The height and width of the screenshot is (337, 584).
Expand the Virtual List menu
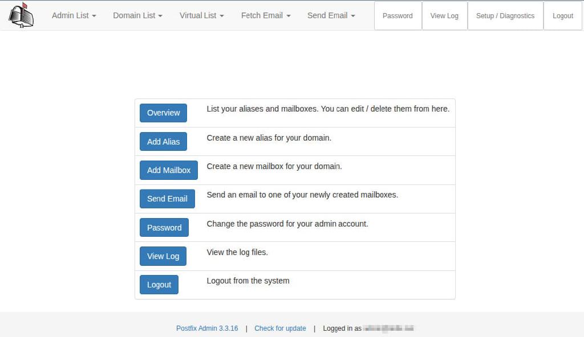[x=201, y=15]
